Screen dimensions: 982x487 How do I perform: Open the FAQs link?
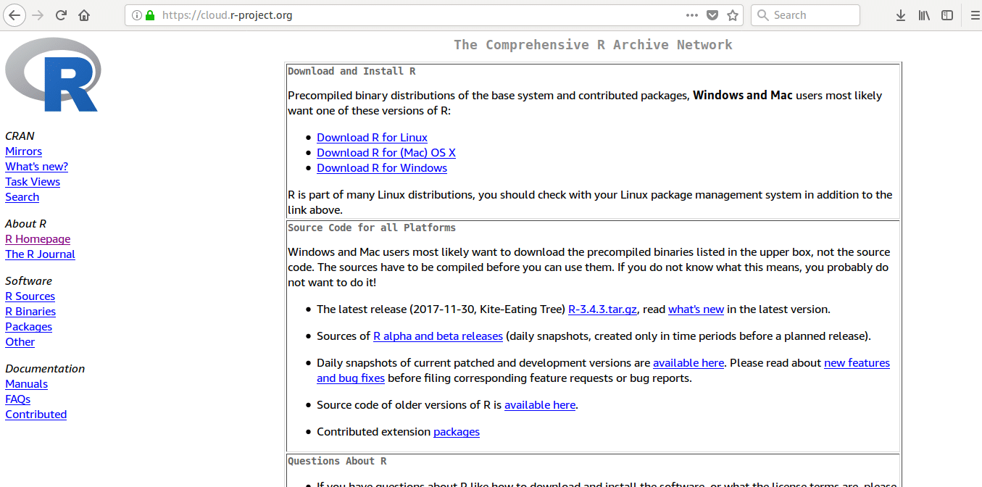click(17, 399)
